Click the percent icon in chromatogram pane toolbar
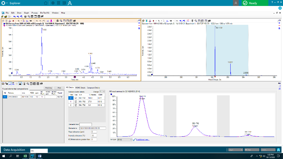 pos(18,21)
